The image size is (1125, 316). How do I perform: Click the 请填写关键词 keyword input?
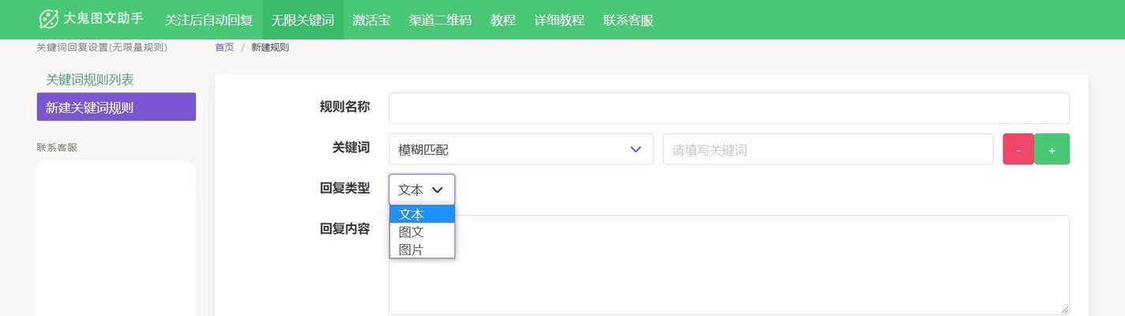828,149
